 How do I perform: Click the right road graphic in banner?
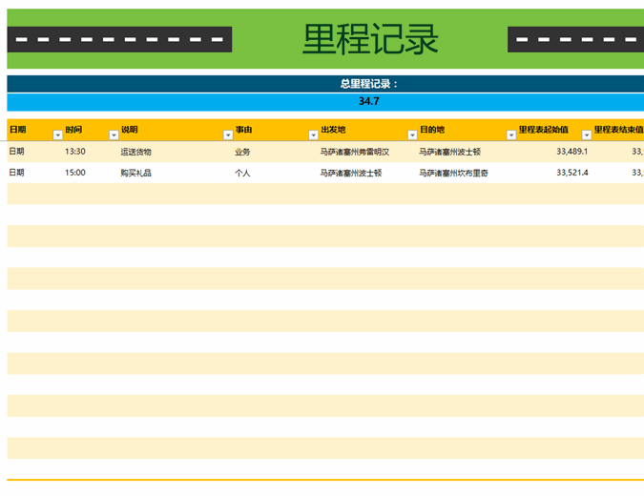click(575, 39)
